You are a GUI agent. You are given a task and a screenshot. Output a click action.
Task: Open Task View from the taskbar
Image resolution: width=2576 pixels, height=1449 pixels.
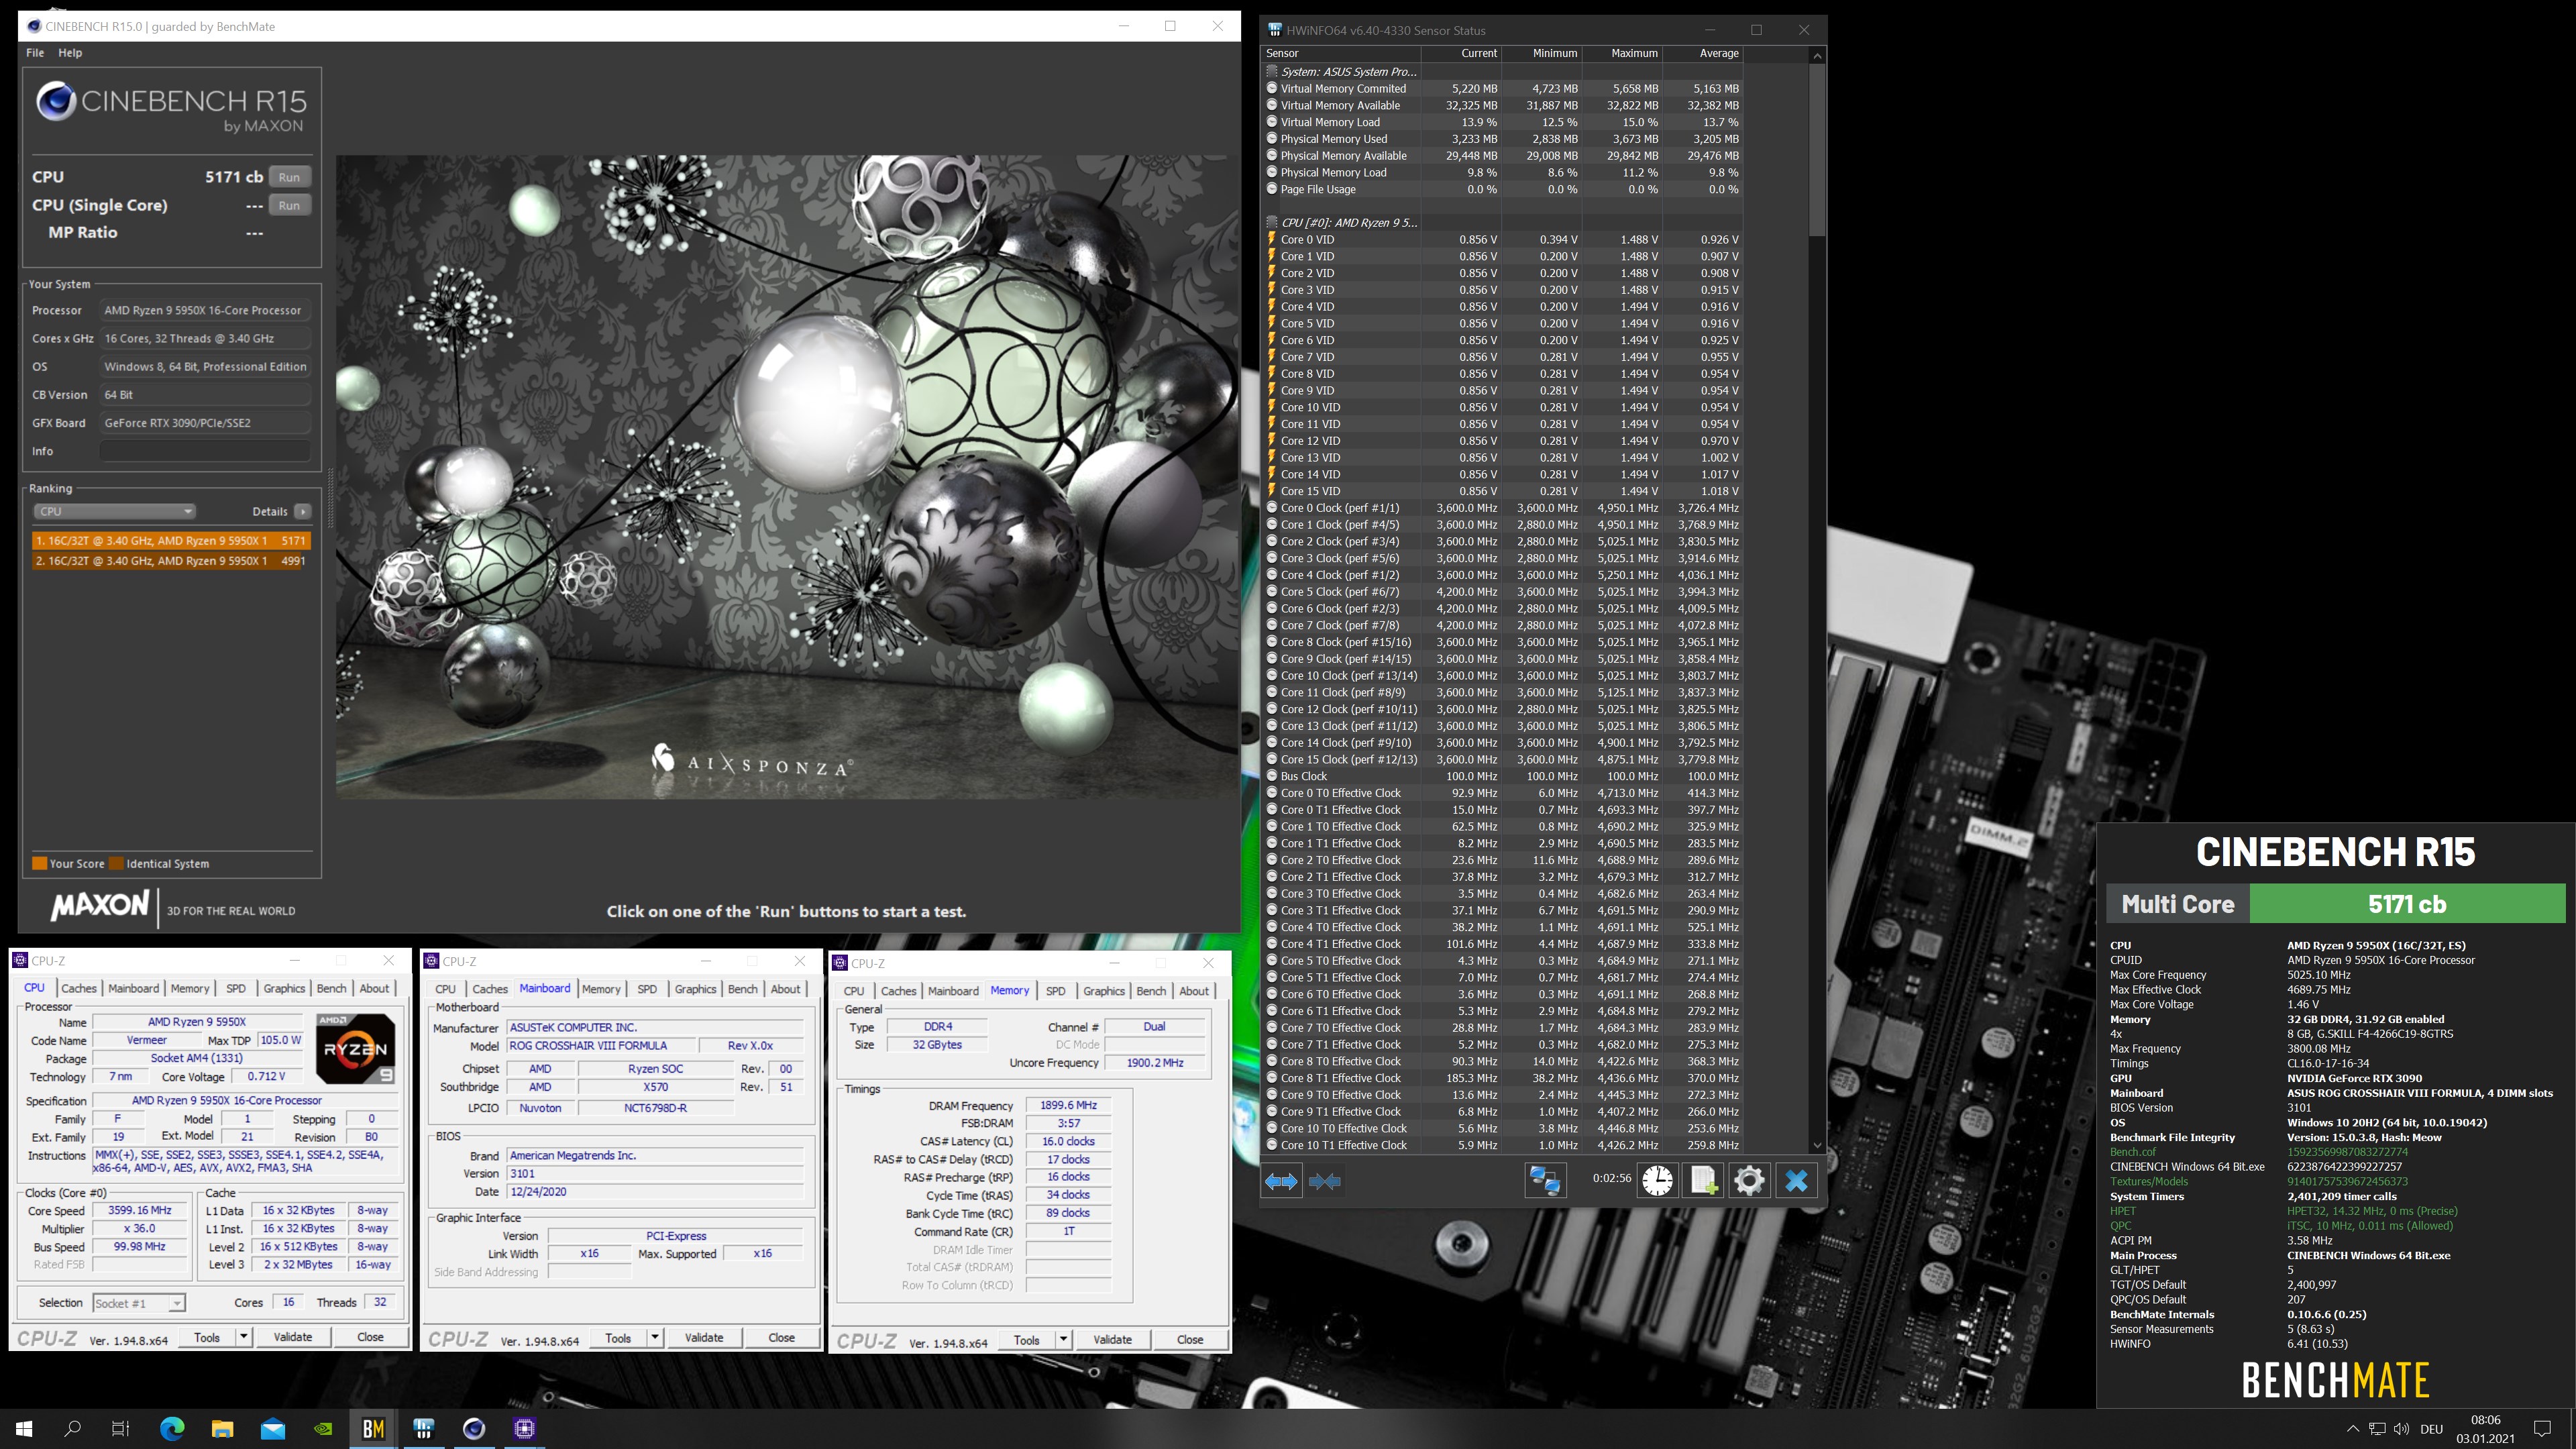click(121, 1428)
